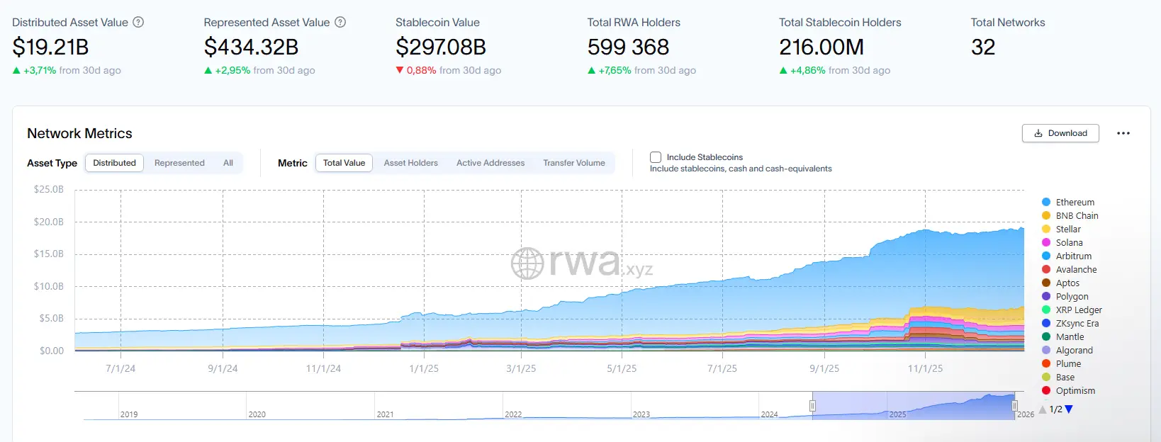Hide the BNB Chain legend series
The height and width of the screenshot is (442, 1161).
pos(1077,215)
